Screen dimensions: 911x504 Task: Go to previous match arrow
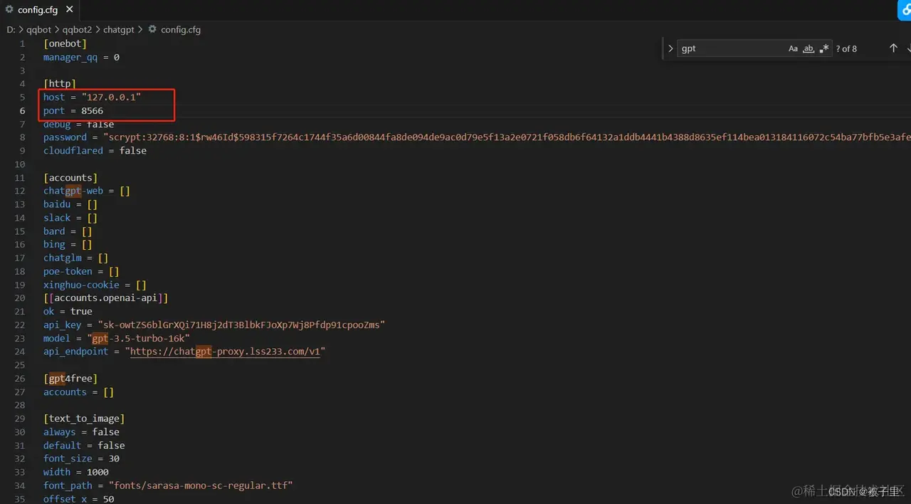pyautogui.click(x=893, y=48)
